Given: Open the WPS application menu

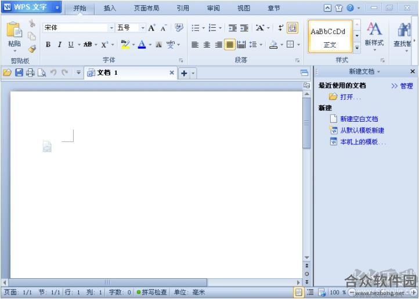Looking at the screenshot, I should [x=31, y=7].
